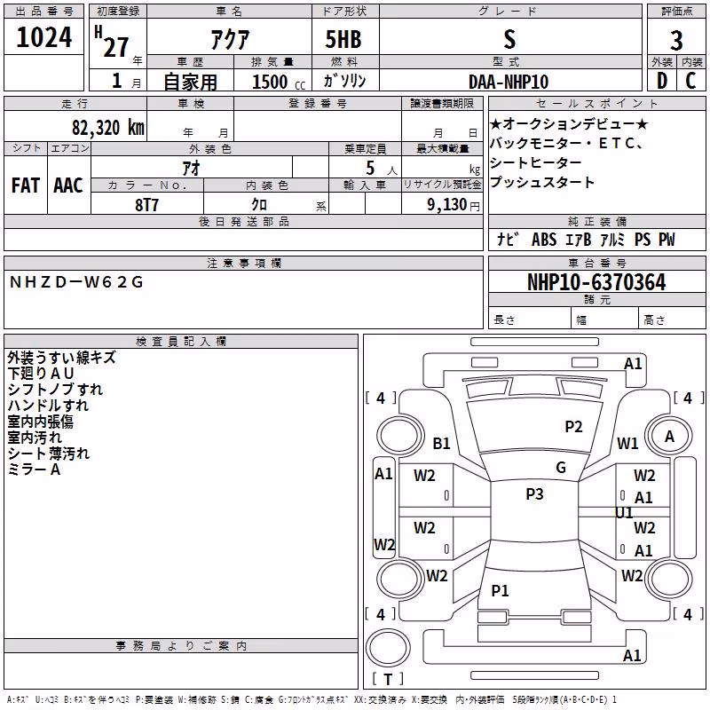Click the W1 mark on the fender

coord(627,443)
